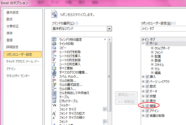The image size is (186, 125).
Task: Select the セルの書式設定 icon
Action: coord(54,85)
